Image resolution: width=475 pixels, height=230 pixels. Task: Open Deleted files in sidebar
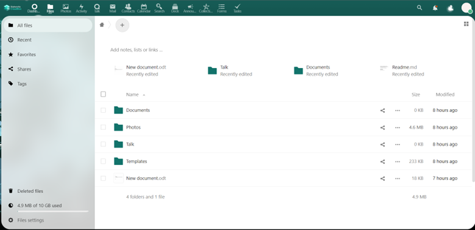pyautogui.click(x=48, y=191)
